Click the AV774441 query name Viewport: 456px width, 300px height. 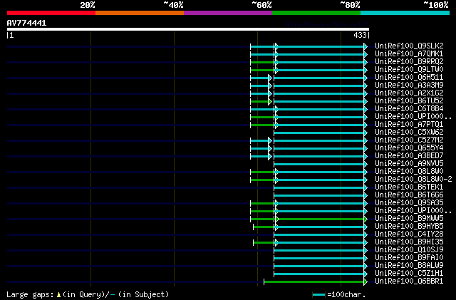[x=26, y=23]
